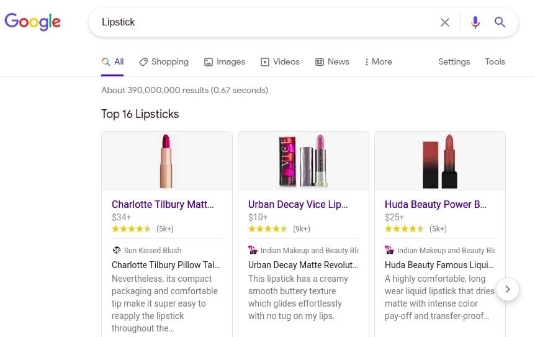Click star rating of Huda Beauty product
This screenshot has height=337, width=535.
404,228
